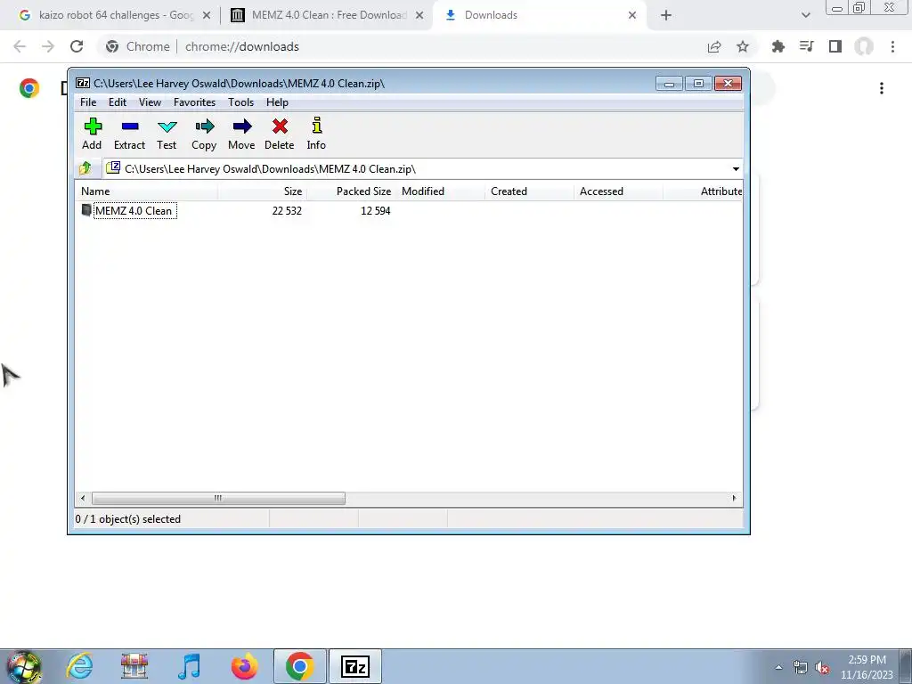The height and width of the screenshot is (684, 912).
Task: Open Chrome extensions puzzle icon
Action: pos(778,46)
